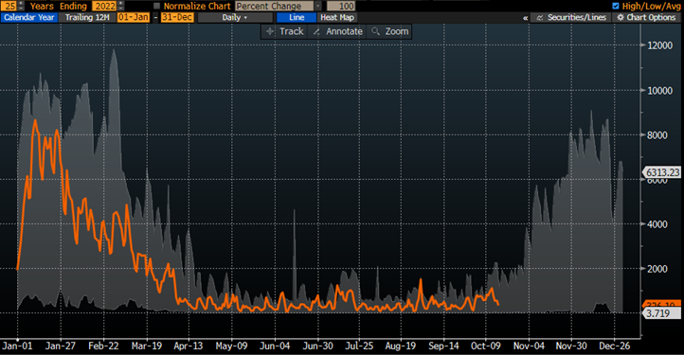Click the Mar-19 x-axis date label
684x355 pixels.
147,346
